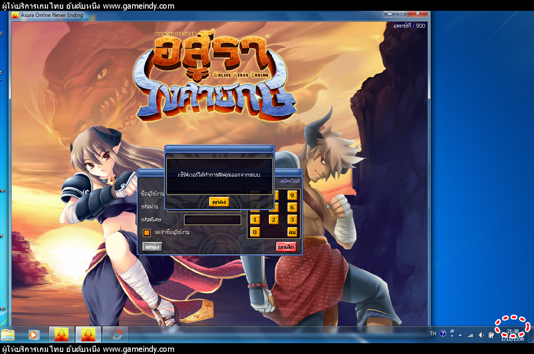Open the screen recorder taskbar icon

tap(115, 335)
